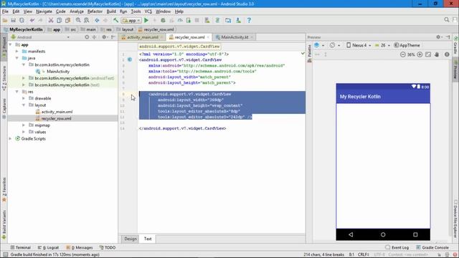The image size is (459, 258).
Task: Click the Navigate Back arrow icon
Action: click(97, 20)
